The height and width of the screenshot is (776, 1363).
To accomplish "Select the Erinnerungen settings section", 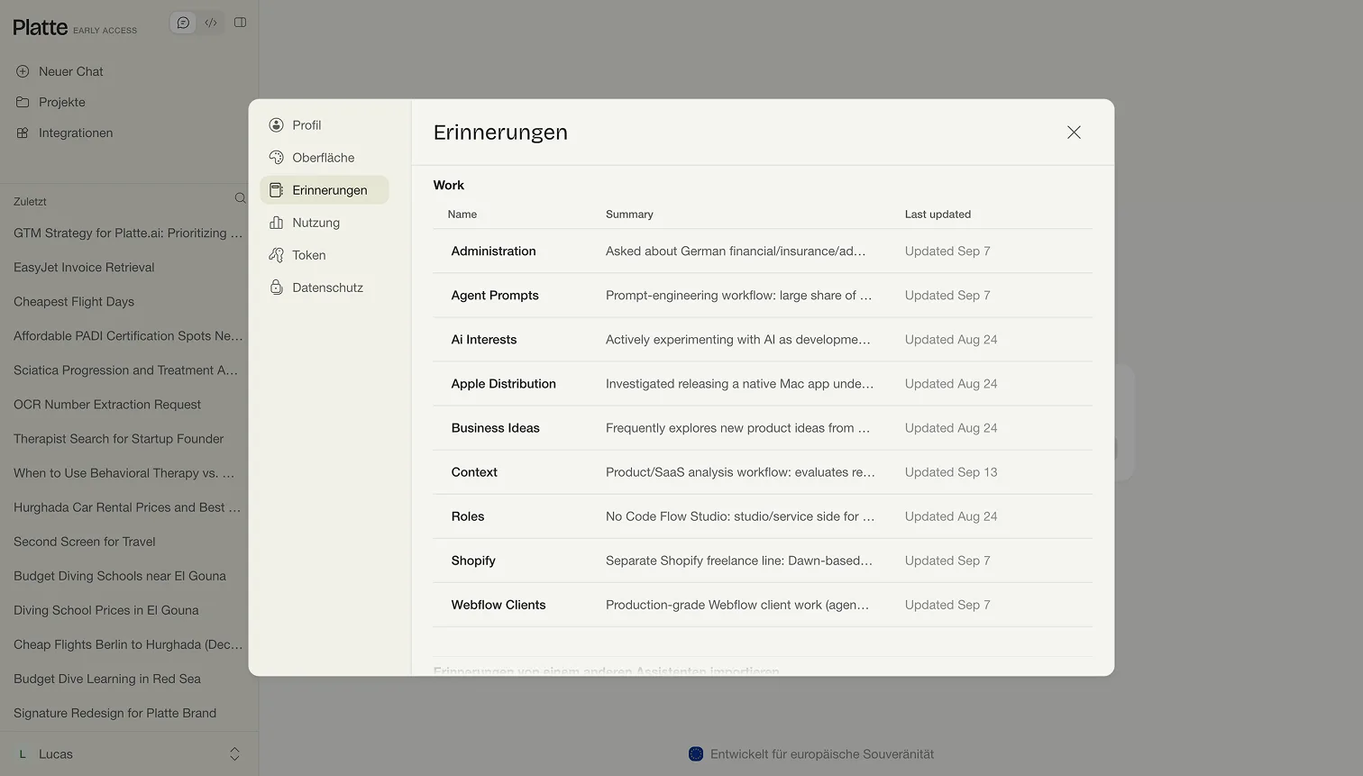I will pos(325,190).
